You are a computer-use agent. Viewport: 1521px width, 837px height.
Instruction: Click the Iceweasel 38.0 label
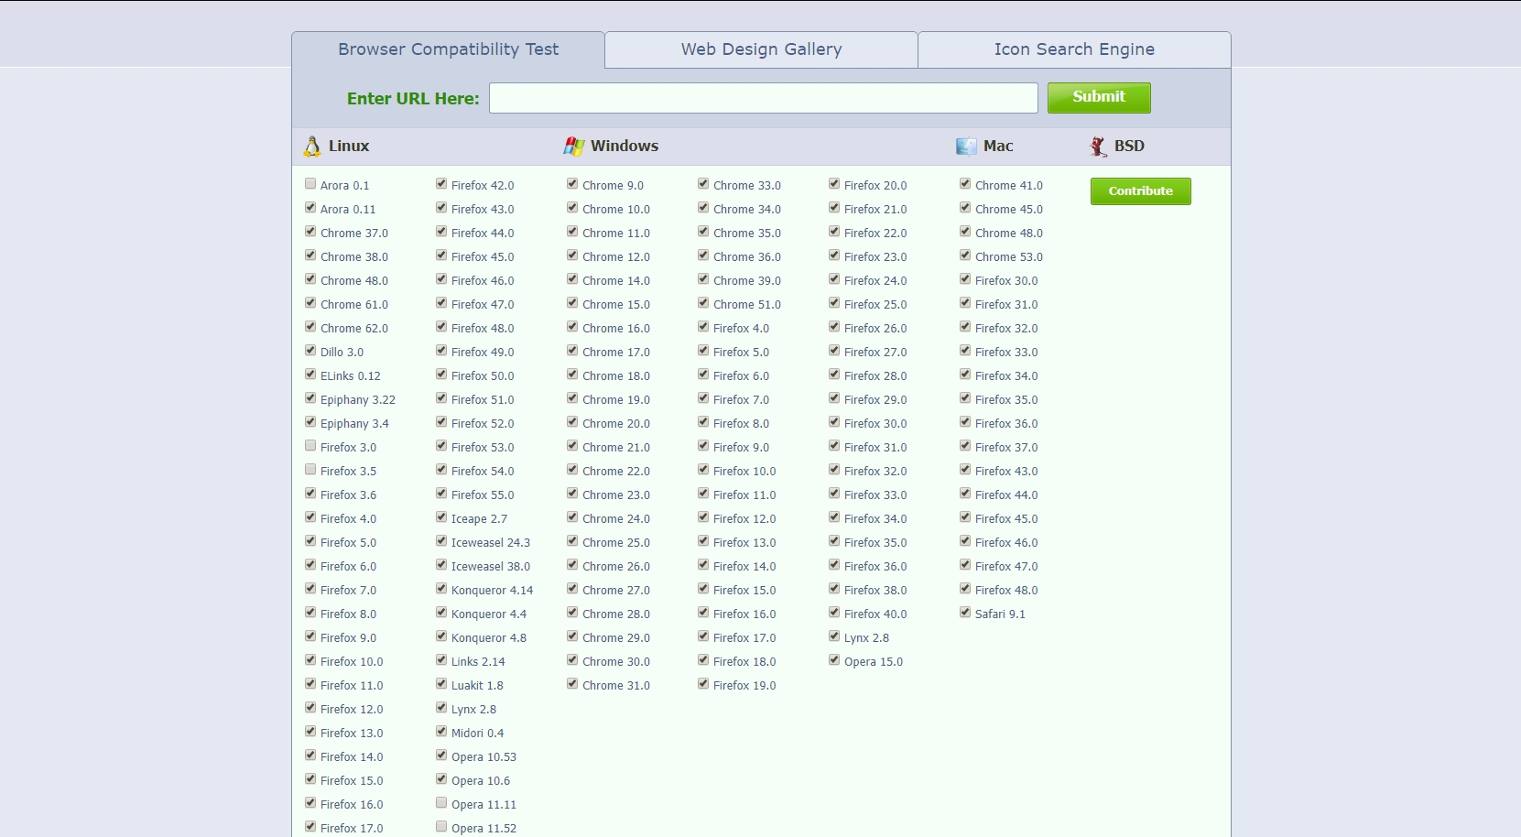(491, 567)
